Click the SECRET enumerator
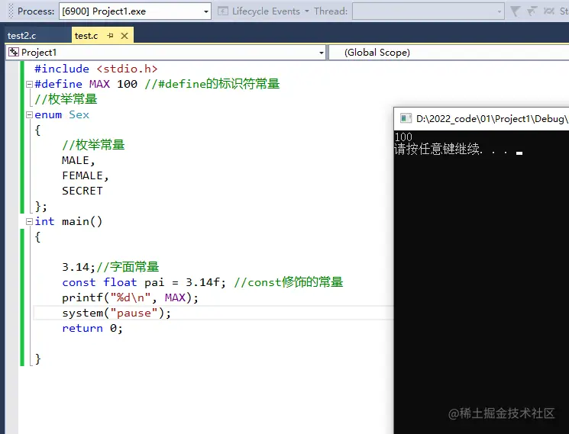Image resolution: width=569 pixels, height=434 pixels. (x=82, y=191)
